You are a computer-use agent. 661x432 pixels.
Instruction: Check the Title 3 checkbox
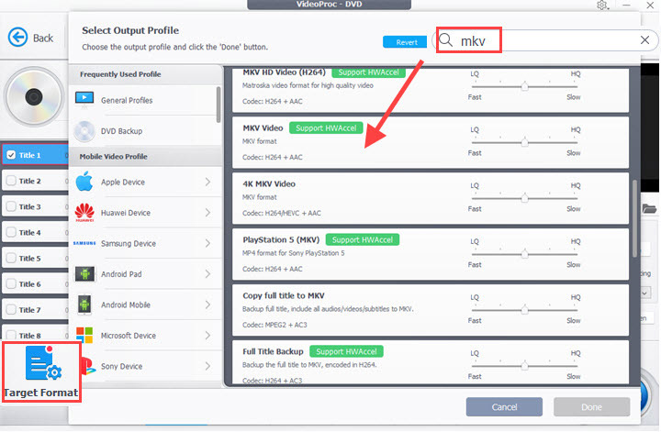click(x=11, y=206)
